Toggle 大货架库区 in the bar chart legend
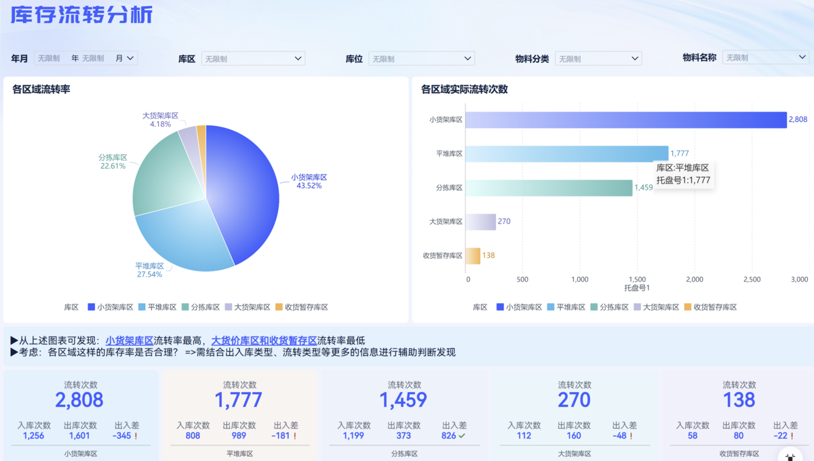This screenshot has height=461, width=814. tap(657, 307)
